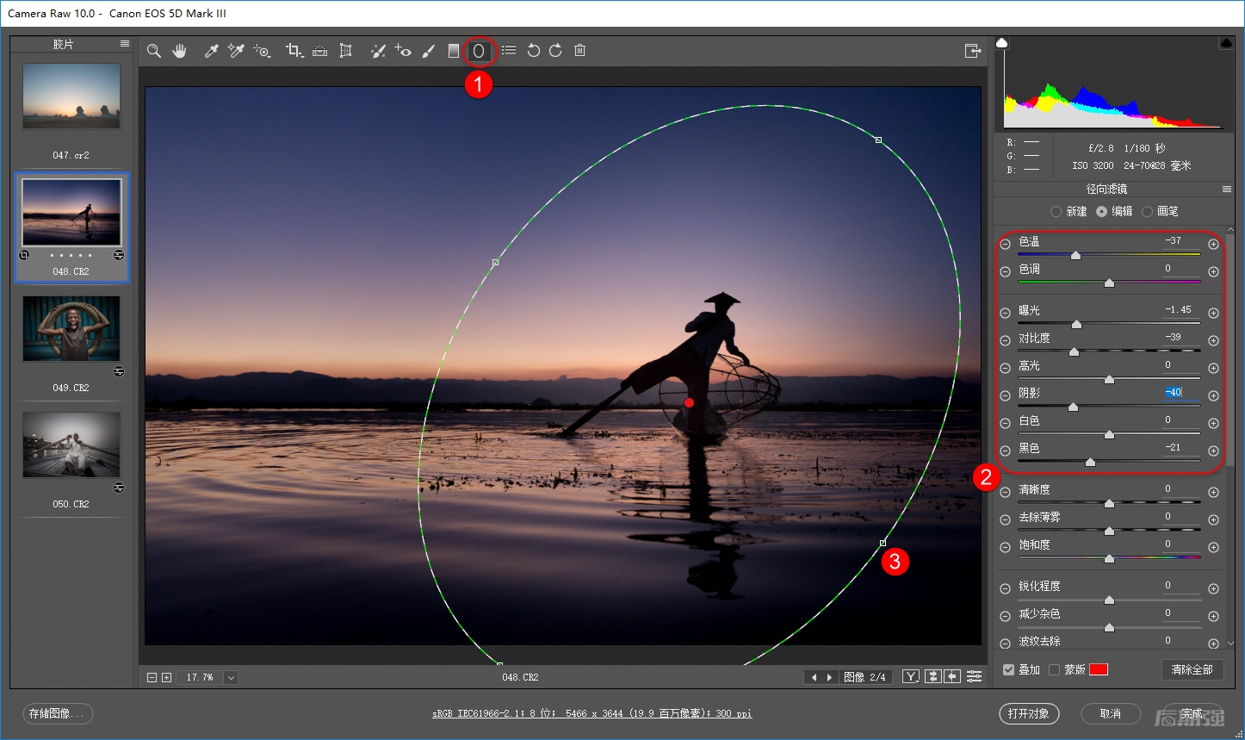
Task: Open the 径向滤镜 panel menu
Action: tap(1226, 190)
